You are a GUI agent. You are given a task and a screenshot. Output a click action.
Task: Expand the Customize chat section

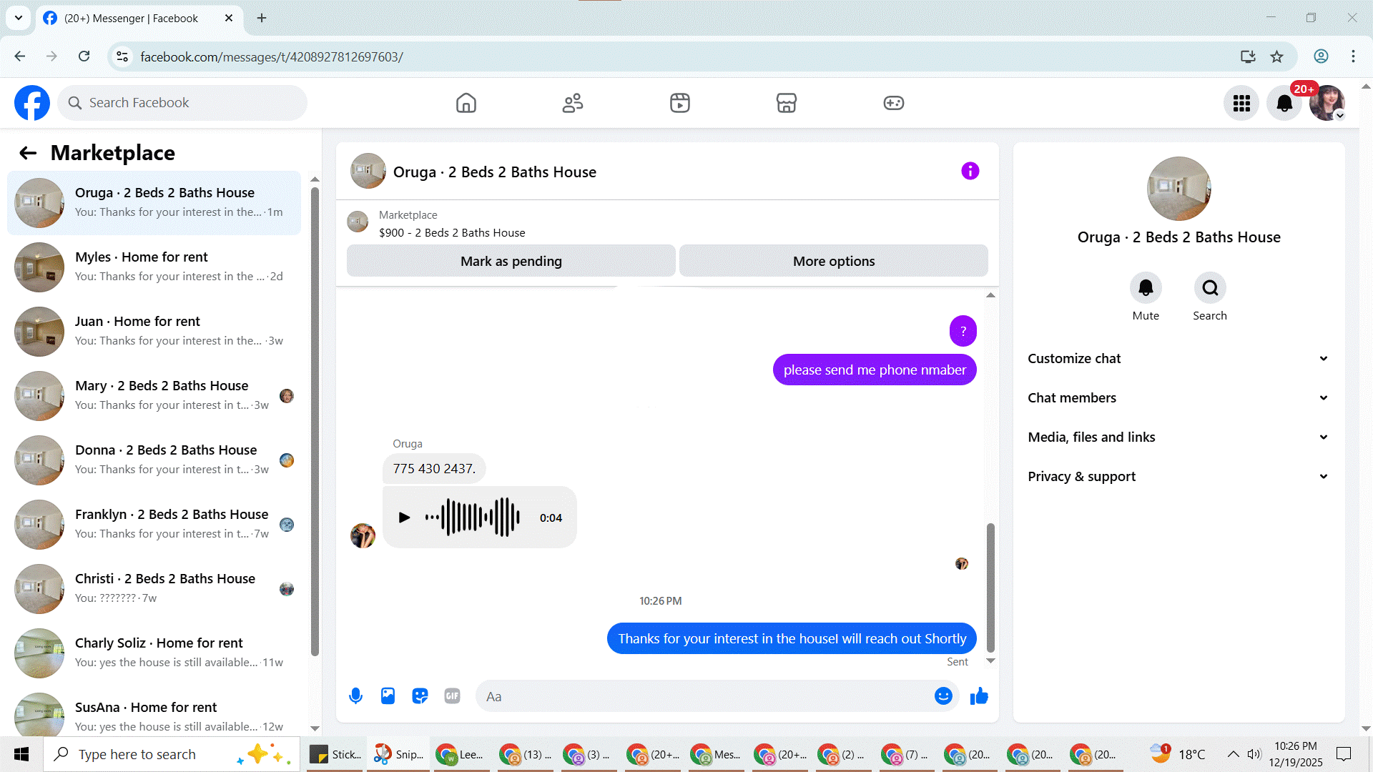click(1178, 359)
